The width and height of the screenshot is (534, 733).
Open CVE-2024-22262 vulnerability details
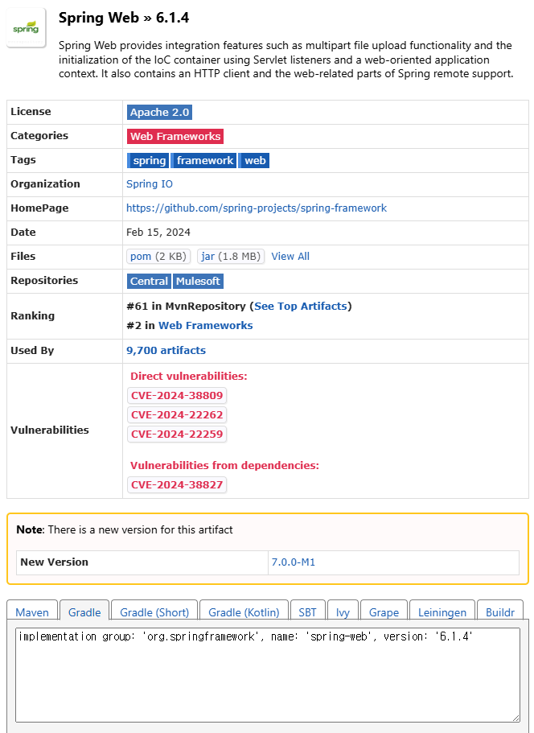[x=177, y=414]
